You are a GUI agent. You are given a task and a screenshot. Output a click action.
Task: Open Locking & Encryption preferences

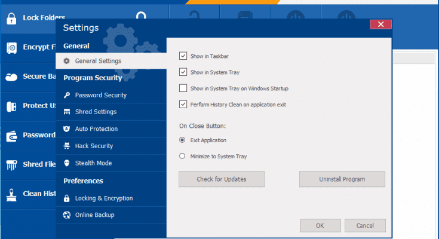tap(104, 198)
